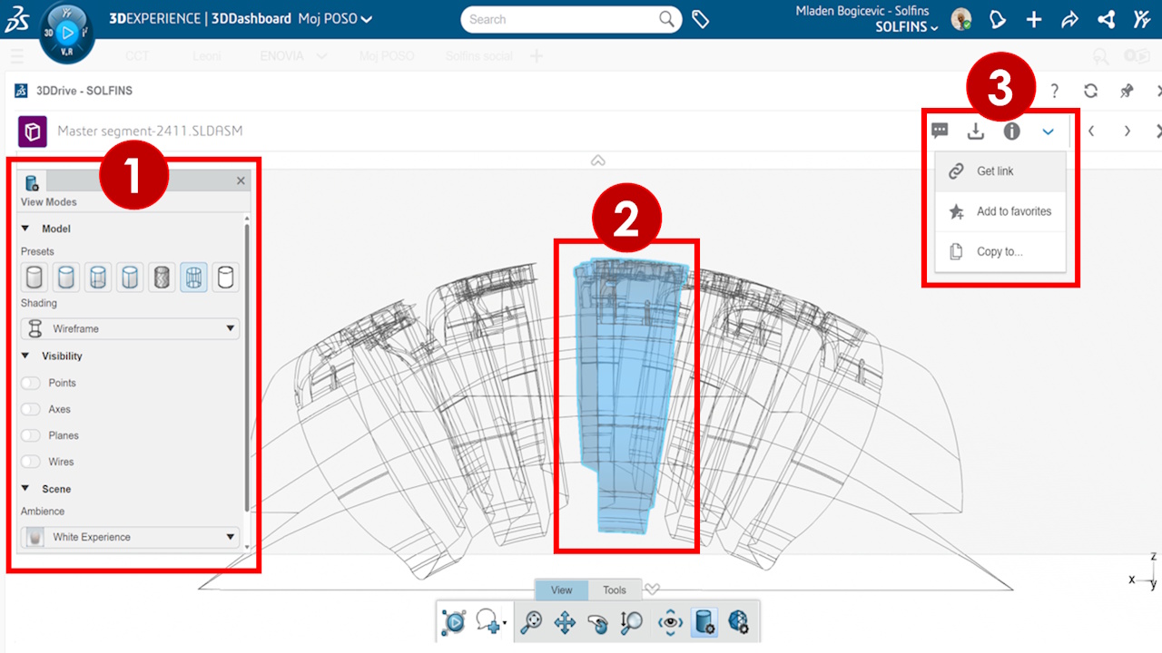Click the zoom in/out magnifier with vertical arrow
1162x653 pixels.
point(631,622)
